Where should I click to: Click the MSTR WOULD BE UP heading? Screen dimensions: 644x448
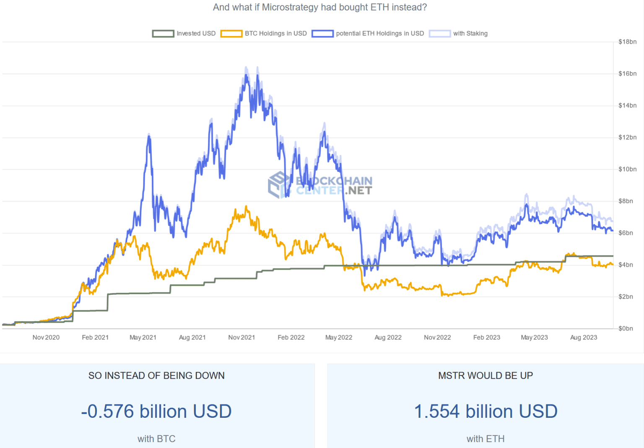point(486,376)
